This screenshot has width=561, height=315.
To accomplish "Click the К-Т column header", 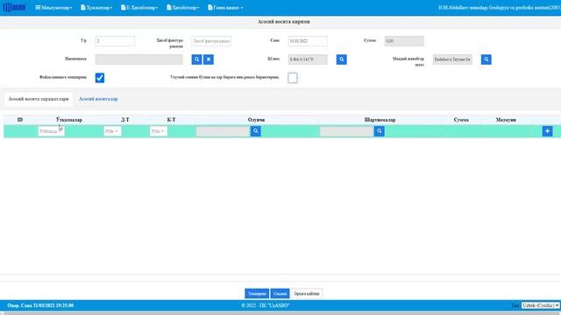I will [171, 120].
